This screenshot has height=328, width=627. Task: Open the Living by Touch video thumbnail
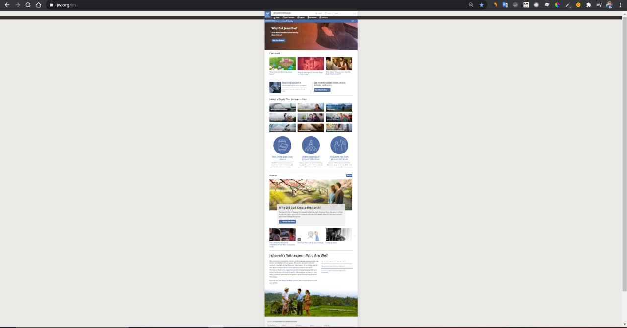pos(338,235)
